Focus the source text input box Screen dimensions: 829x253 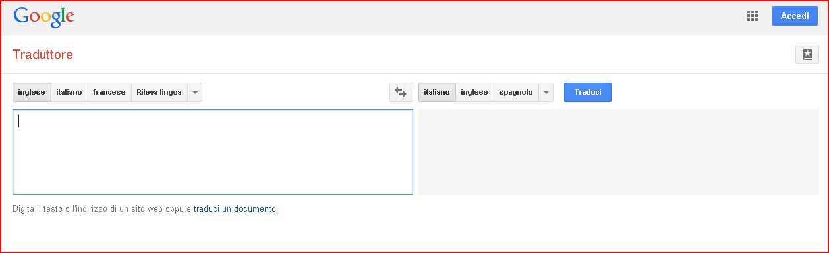click(213, 152)
